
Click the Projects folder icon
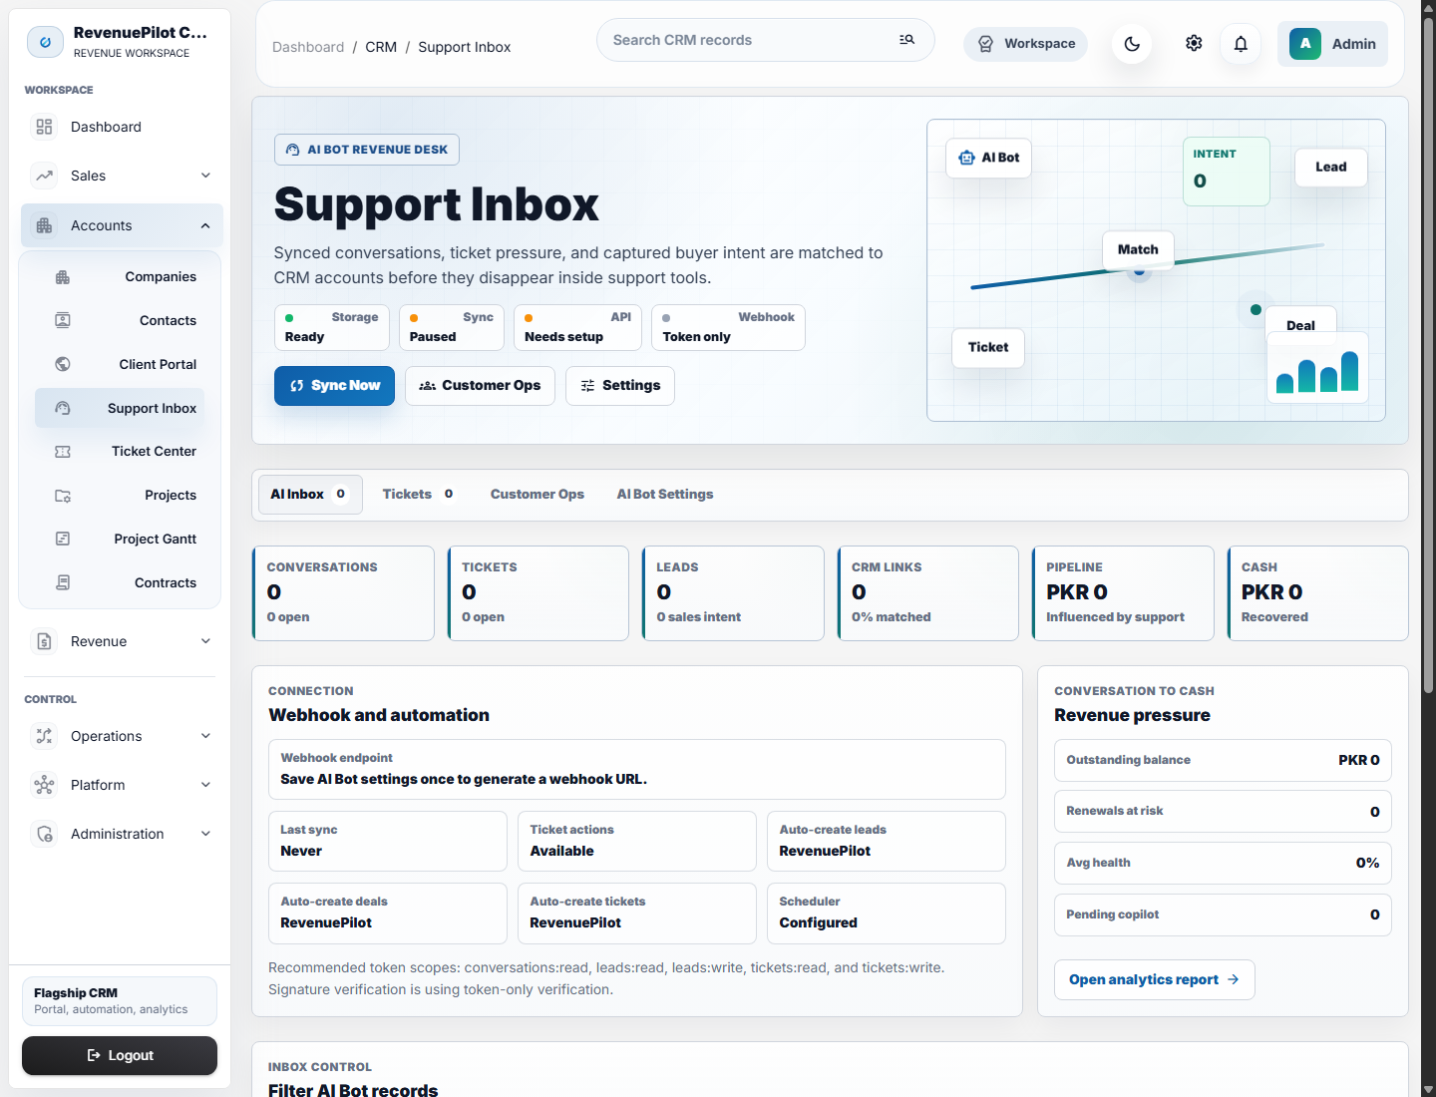pyautogui.click(x=63, y=496)
